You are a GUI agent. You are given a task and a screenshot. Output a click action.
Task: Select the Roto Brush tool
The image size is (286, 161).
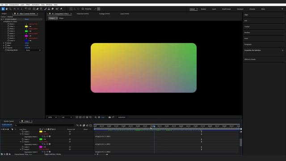tap(57, 9)
